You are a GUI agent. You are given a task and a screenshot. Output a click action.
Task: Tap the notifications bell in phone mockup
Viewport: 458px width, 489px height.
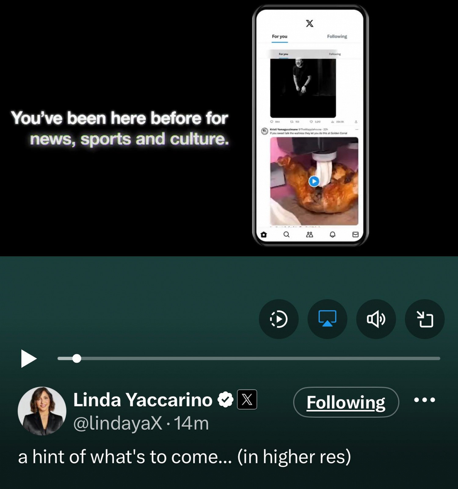click(333, 235)
